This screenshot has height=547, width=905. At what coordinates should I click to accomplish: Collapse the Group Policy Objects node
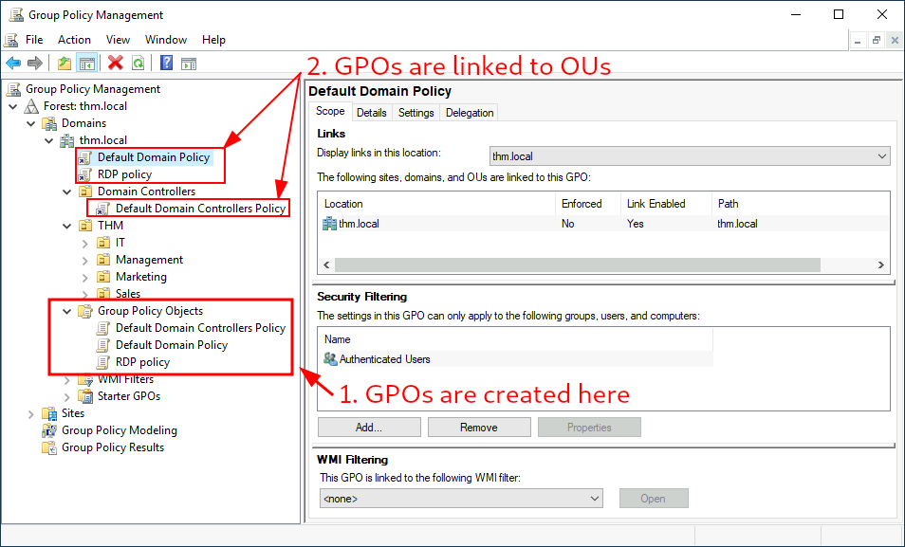[66, 310]
